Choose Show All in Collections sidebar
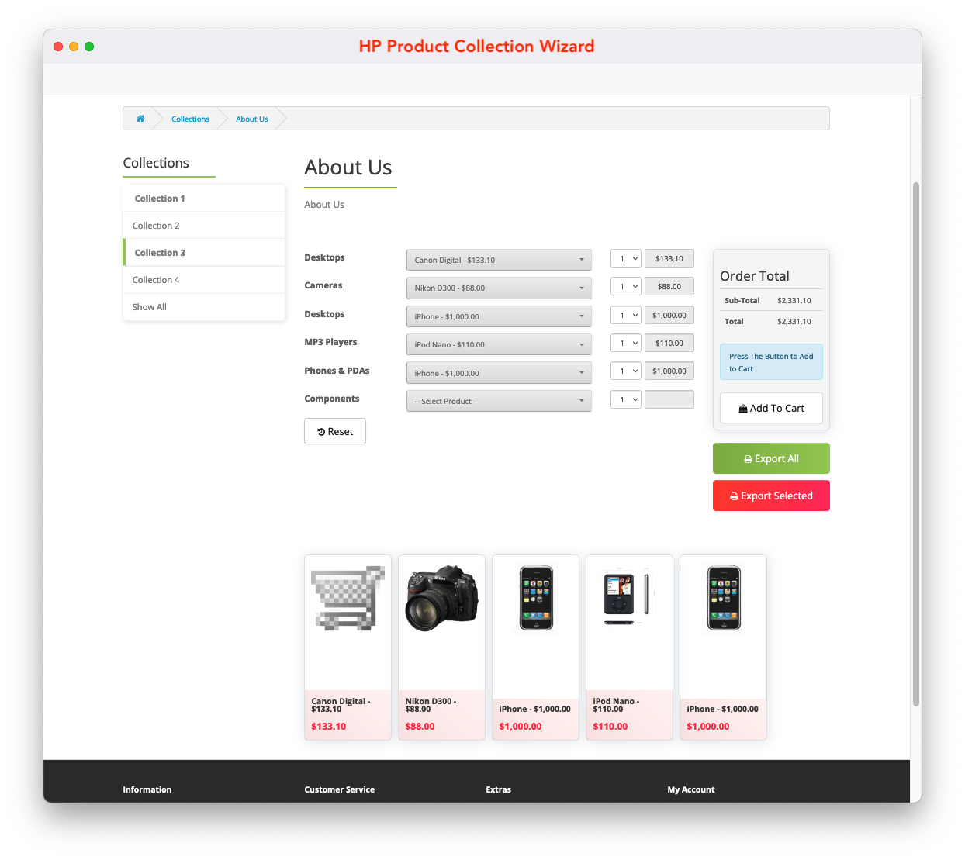965x860 pixels. [x=150, y=307]
